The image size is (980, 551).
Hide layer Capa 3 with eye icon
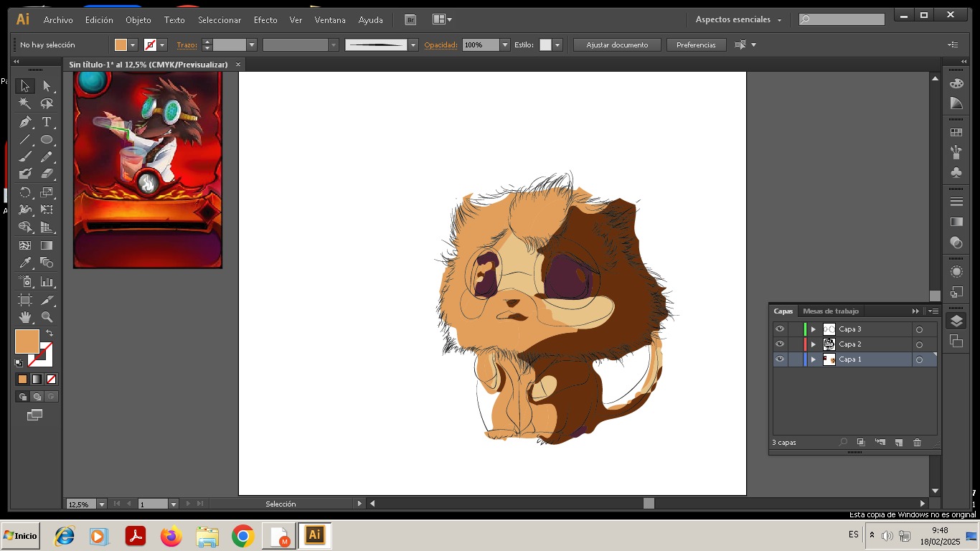click(x=780, y=329)
